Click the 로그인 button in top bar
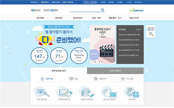This screenshot has width=174, height=108. click(86, 2)
